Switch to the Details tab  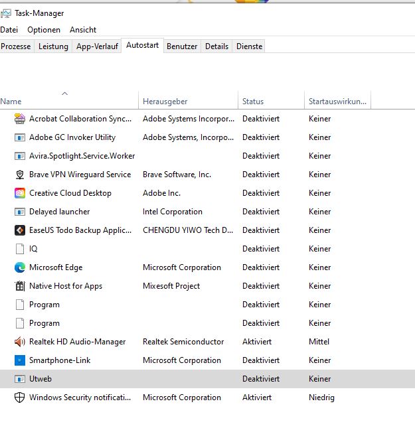coord(216,46)
